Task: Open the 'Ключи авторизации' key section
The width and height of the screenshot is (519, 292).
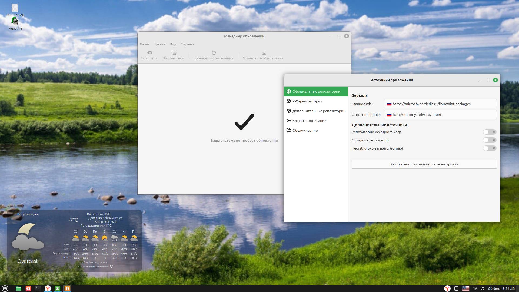Action: pyautogui.click(x=309, y=121)
